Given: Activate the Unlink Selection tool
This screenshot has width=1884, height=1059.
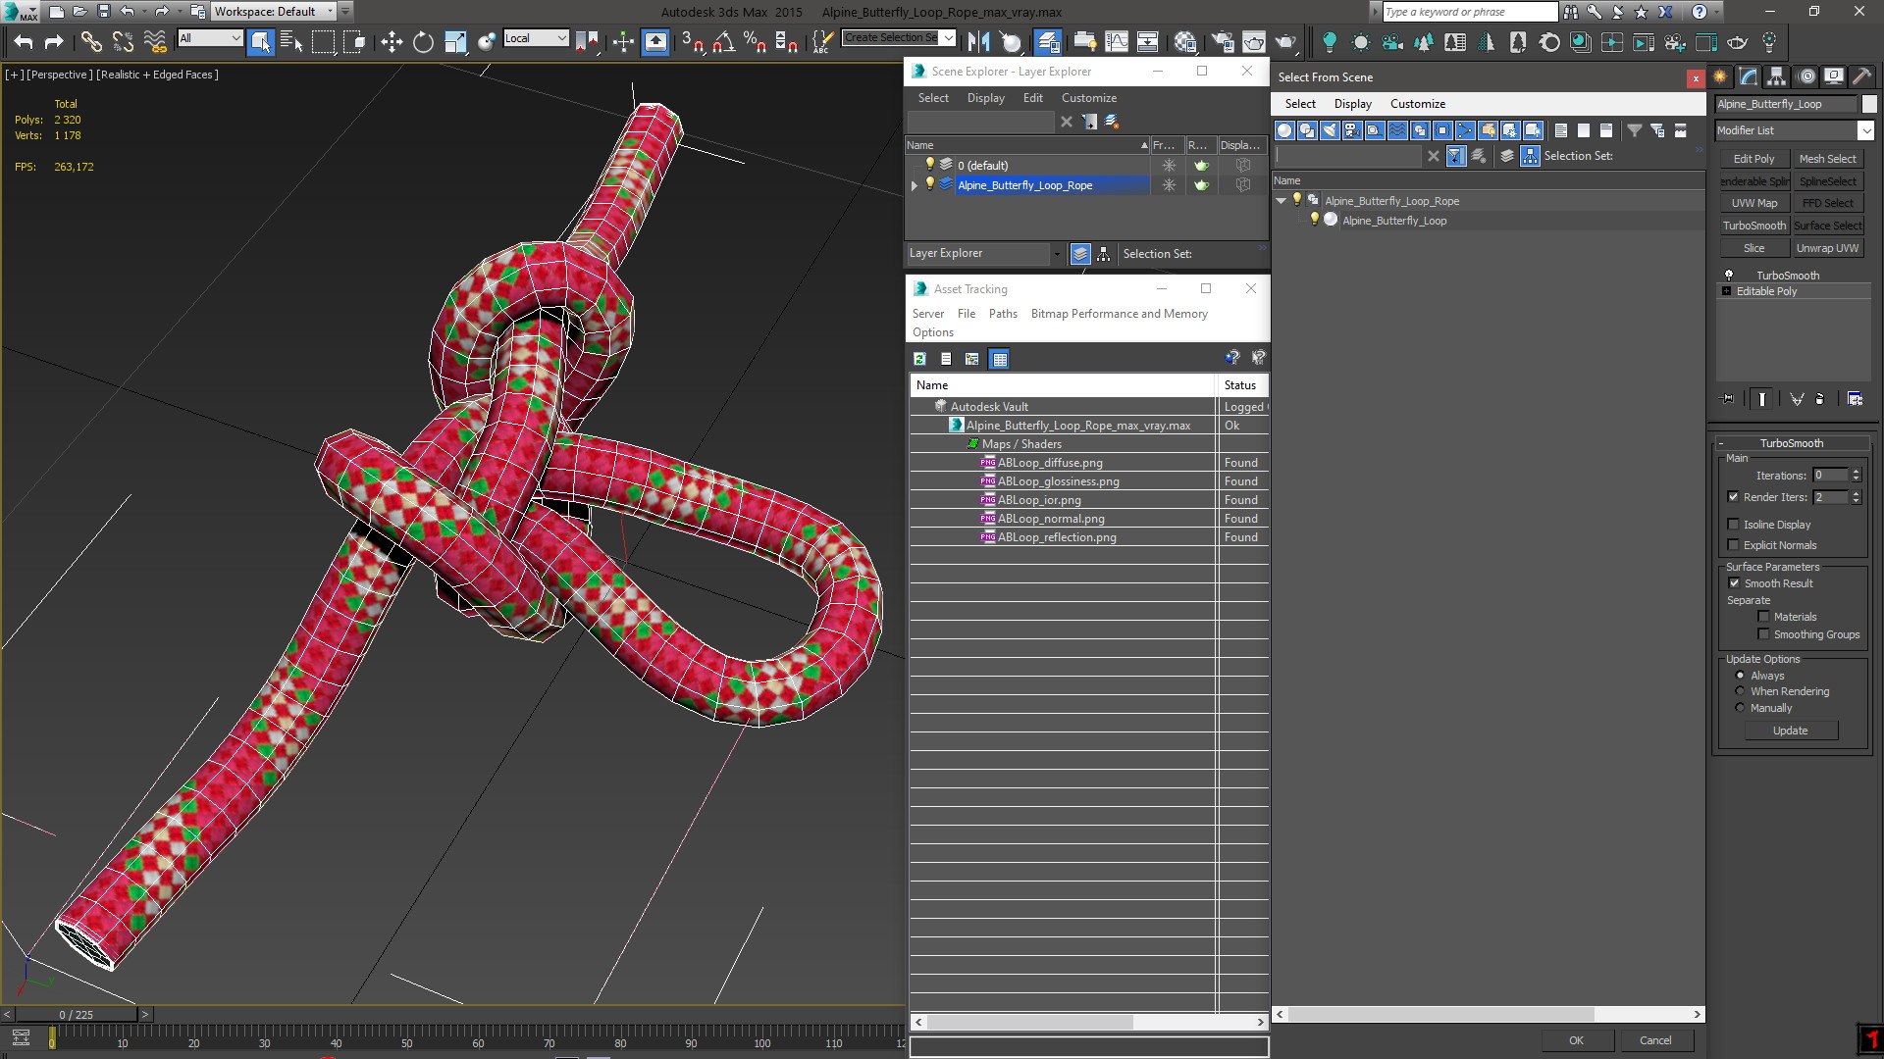Looking at the screenshot, I should click(123, 41).
